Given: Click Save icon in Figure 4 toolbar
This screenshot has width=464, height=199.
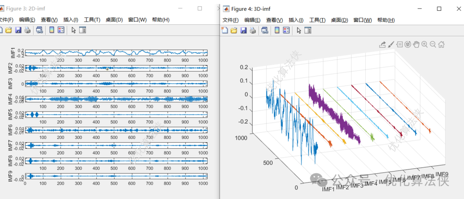Looking at the screenshot, I should [243, 30].
